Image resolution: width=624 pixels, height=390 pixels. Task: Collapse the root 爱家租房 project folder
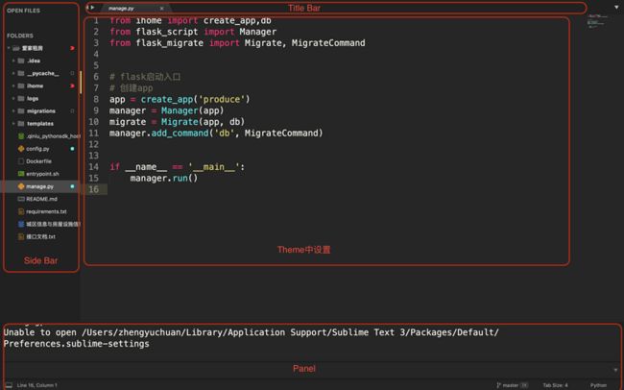pyautogui.click(x=9, y=48)
